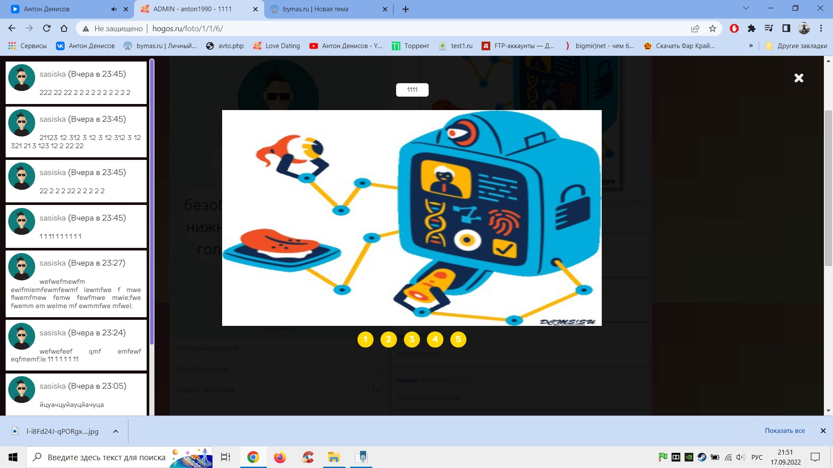The image size is (833, 468).
Task: Select photo number 5 yellow circle
Action: tap(458, 339)
